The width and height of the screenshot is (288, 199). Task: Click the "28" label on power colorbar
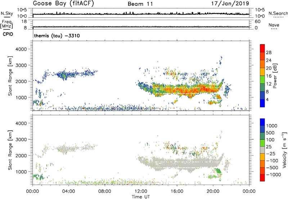tap(269, 52)
